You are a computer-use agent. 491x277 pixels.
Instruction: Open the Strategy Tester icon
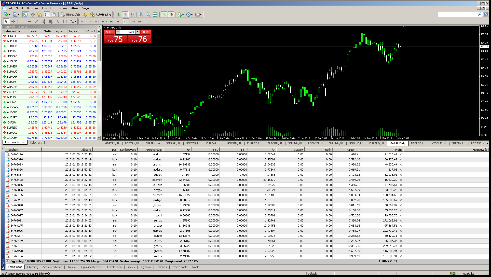pos(54,15)
